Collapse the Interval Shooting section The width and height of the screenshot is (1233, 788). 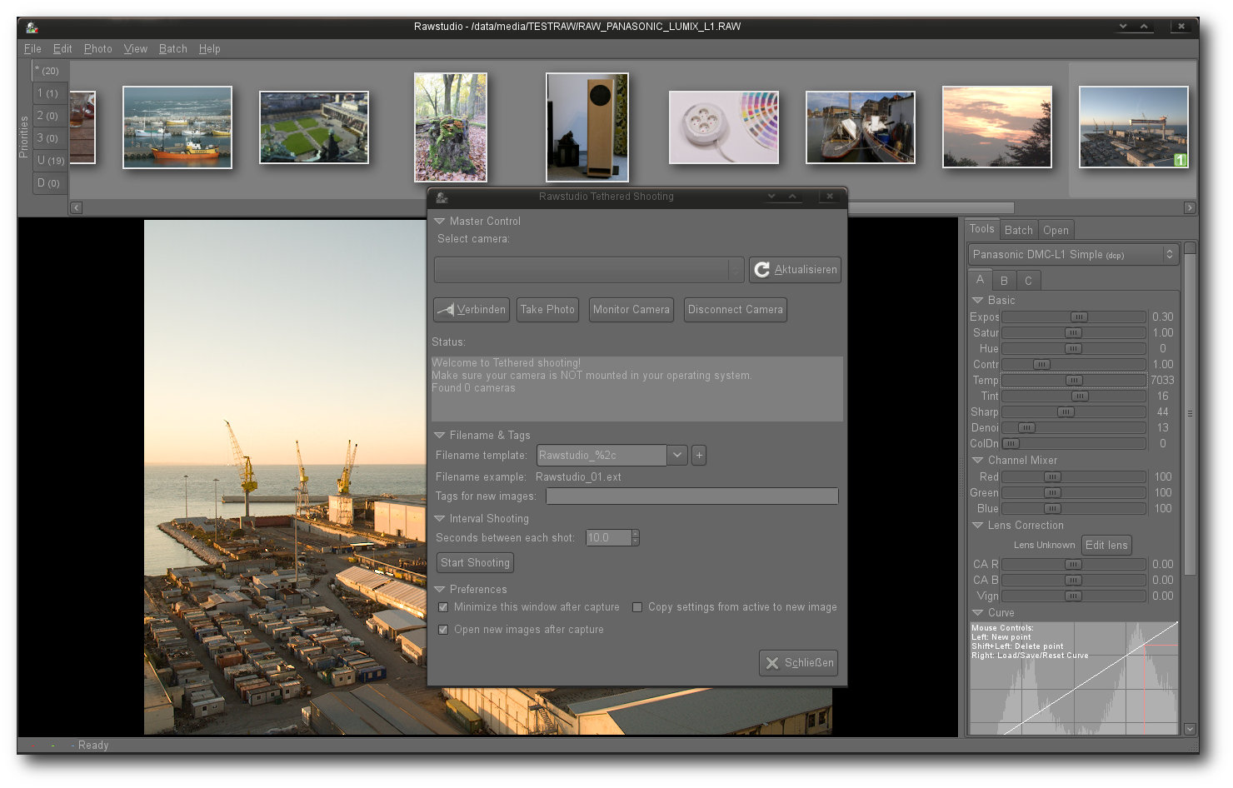(439, 519)
